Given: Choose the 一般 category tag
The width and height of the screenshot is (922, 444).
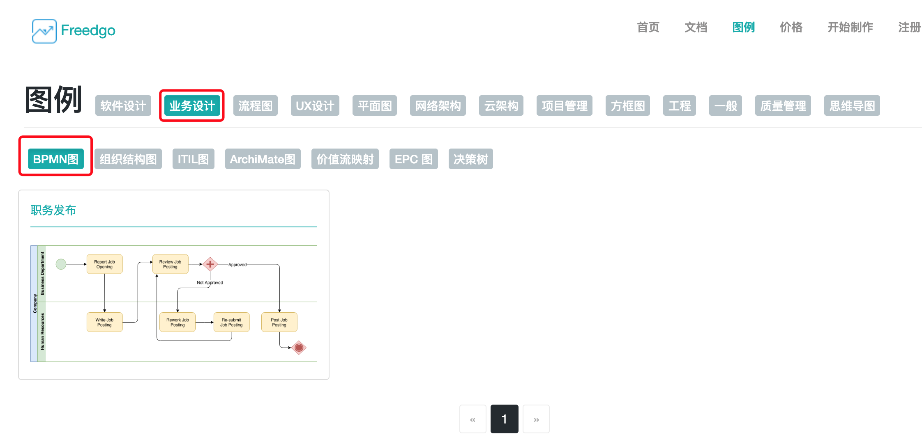Looking at the screenshot, I should 726,106.
